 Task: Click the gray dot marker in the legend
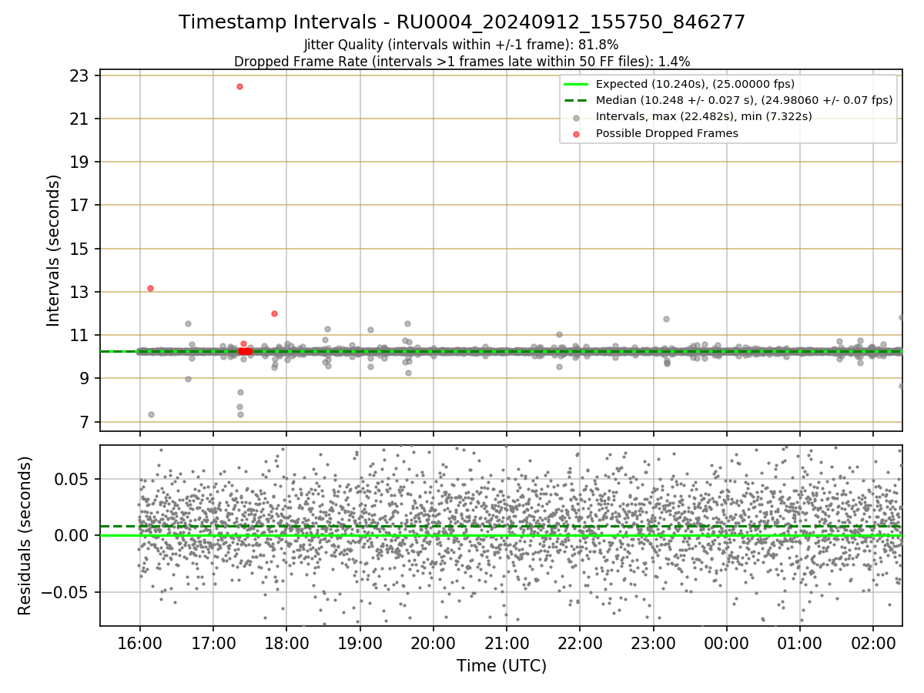(x=577, y=117)
